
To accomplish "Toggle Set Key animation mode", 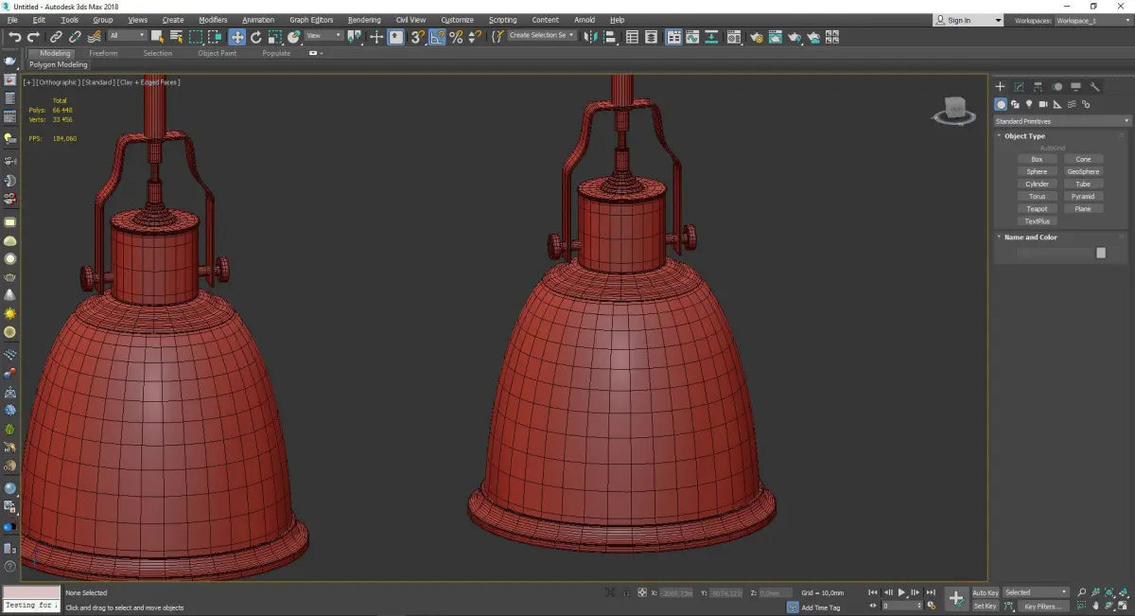I will (x=986, y=606).
